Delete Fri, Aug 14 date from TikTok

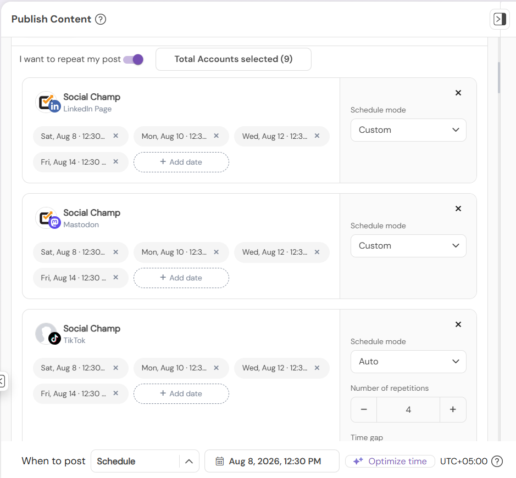coord(116,393)
